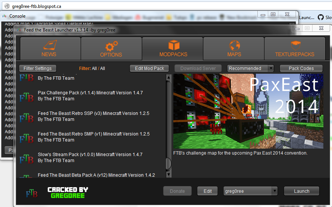The height and width of the screenshot is (207, 332).
Task: Click the Edit Mod Pack button
Action: pos(149,69)
